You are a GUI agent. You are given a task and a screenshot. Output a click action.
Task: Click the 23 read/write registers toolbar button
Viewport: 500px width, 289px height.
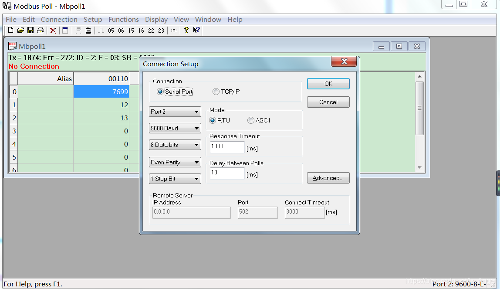161,31
